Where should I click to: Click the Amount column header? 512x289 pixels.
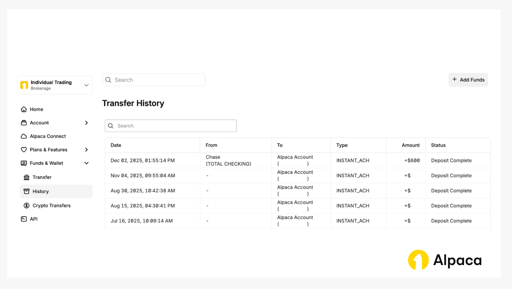410,145
